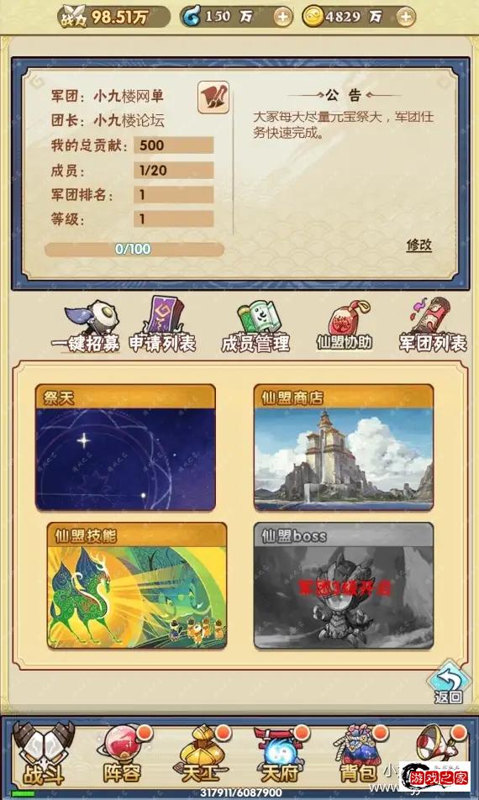
Task: Open the 天工 tab
Action: [x=202, y=754]
